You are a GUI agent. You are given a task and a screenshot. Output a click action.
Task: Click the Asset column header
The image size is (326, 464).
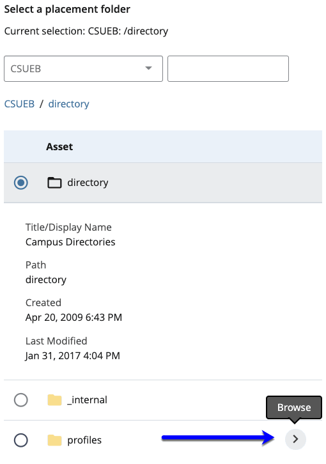click(59, 147)
